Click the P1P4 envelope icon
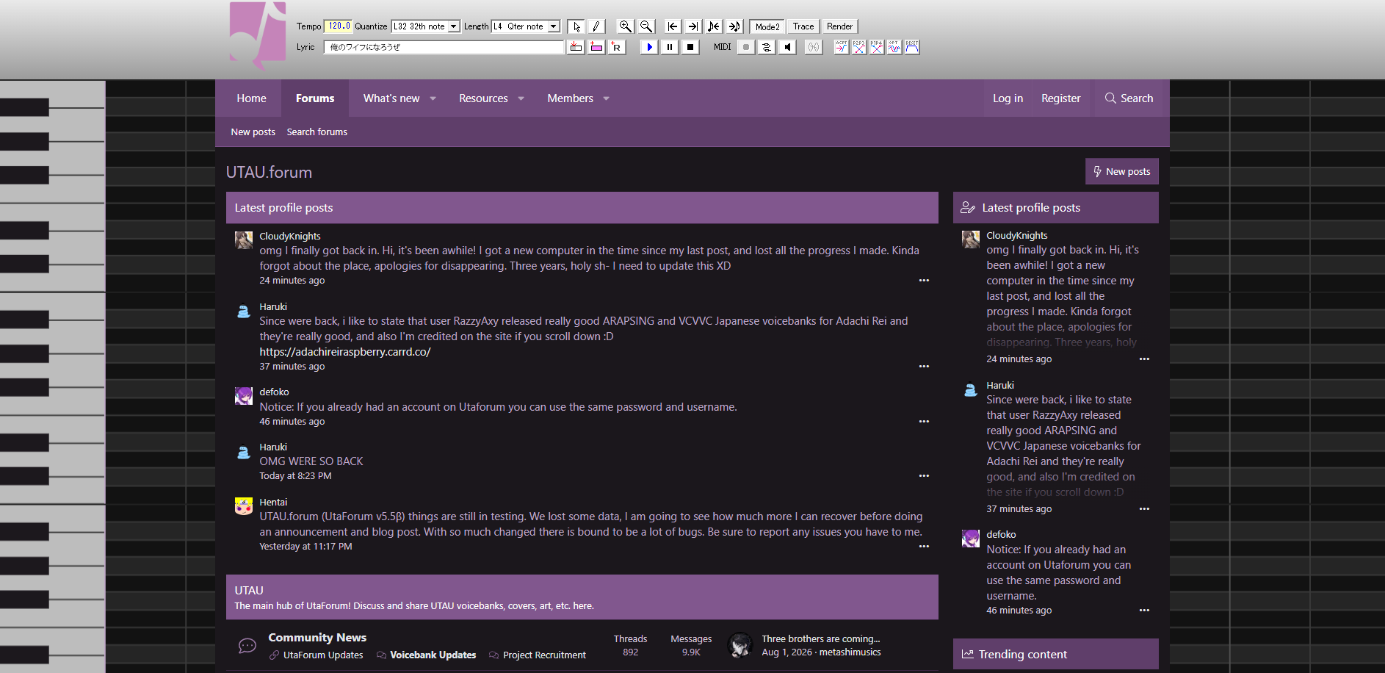The height and width of the screenshot is (673, 1385). click(877, 47)
